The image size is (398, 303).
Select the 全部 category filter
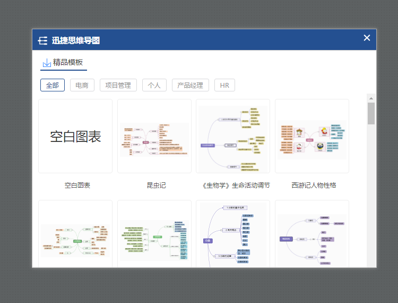click(53, 85)
